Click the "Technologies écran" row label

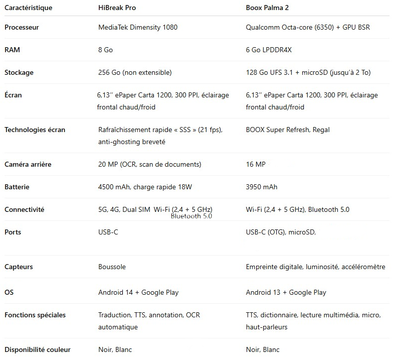click(x=35, y=130)
